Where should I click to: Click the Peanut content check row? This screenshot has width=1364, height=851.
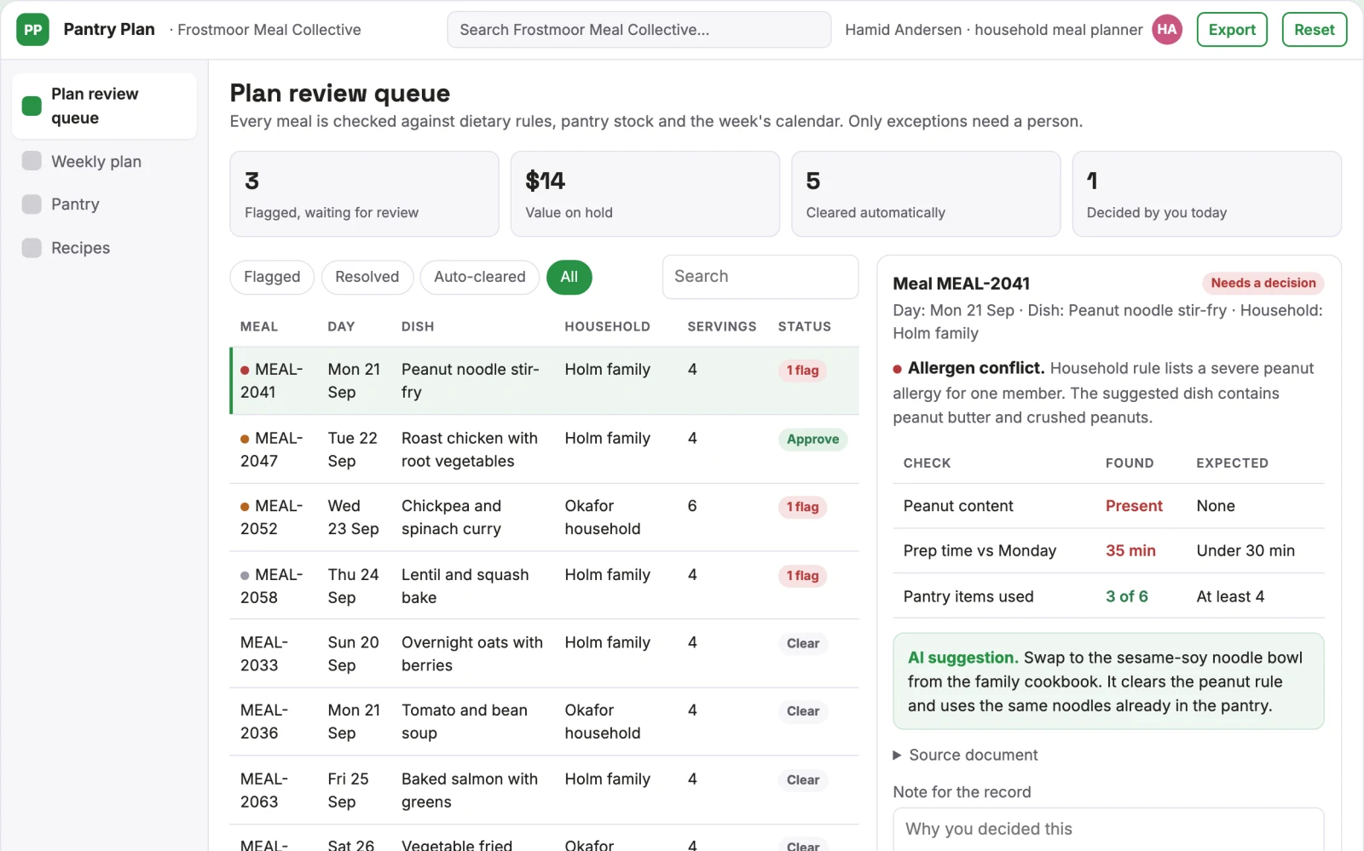(1108, 506)
